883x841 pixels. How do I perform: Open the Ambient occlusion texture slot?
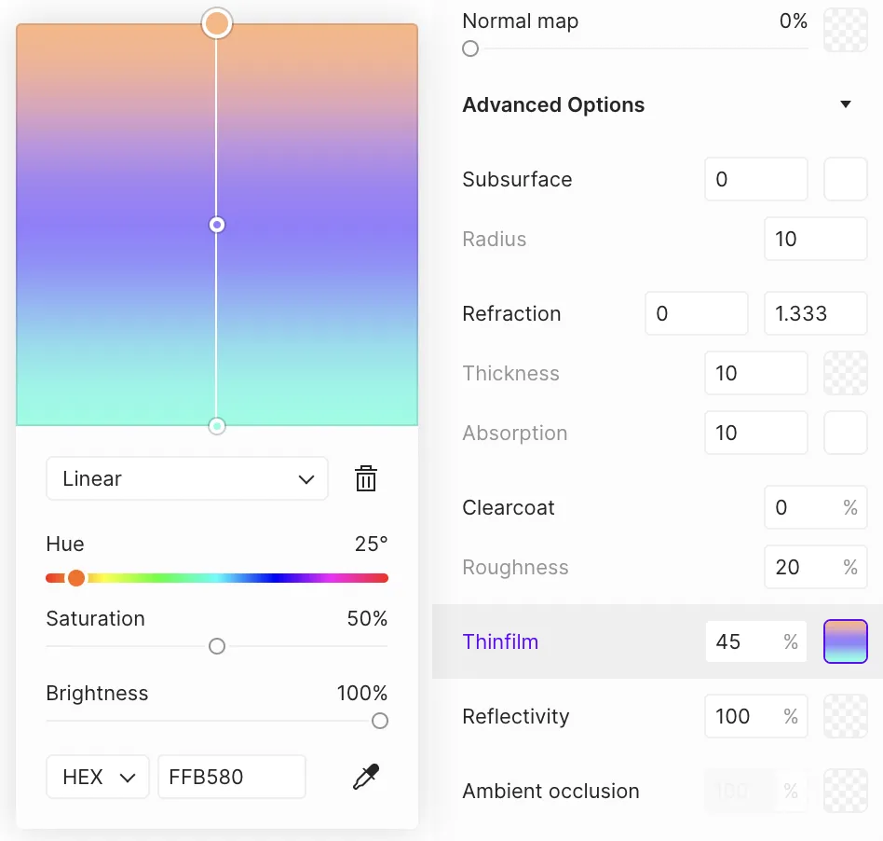(x=846, y=791)
